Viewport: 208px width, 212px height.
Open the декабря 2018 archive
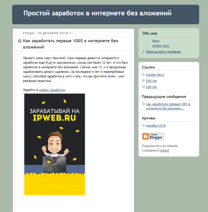tap(156, 126)
